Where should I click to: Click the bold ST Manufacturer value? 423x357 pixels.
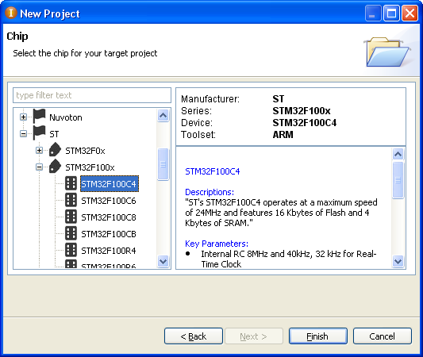278,99
